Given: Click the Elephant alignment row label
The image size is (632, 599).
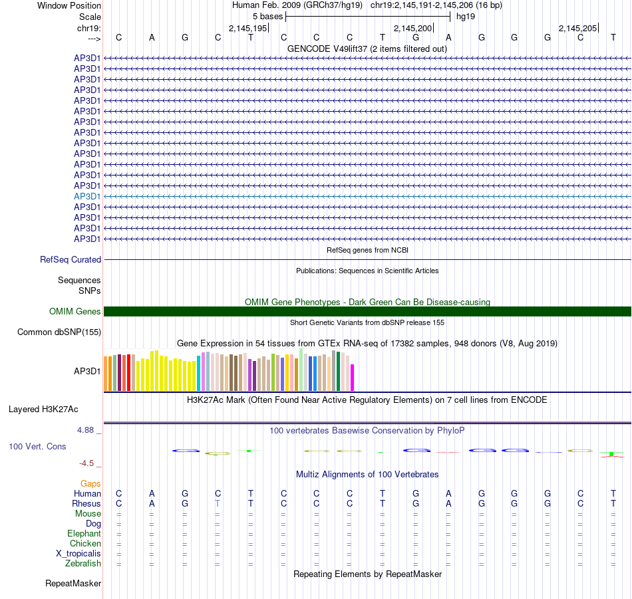Looking at the screenshot, I should 84,533.
